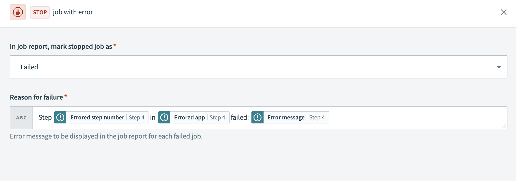Image resolution: width=516 pixels, height=181 pixels.
Task: Select the Error message data token
Action: (286, 117)
